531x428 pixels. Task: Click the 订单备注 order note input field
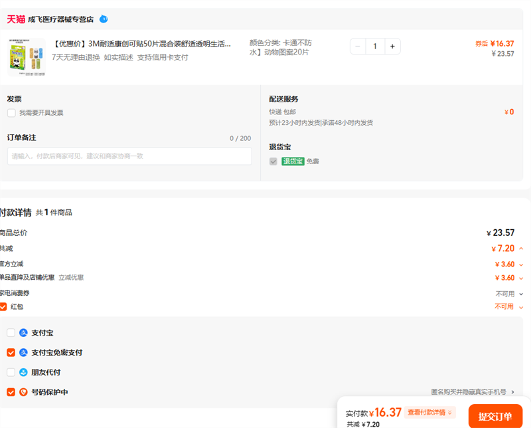(x=129, y=156)
